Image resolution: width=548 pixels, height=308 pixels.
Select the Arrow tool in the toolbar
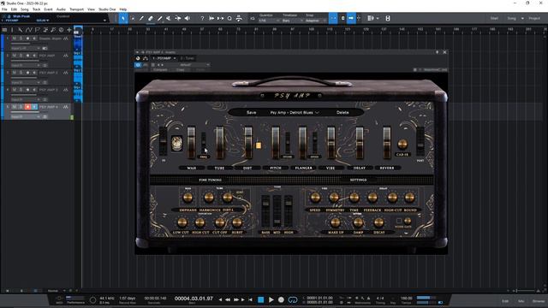[123, 18]
